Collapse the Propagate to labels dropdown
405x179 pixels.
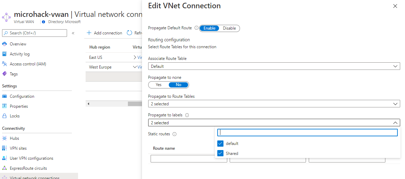click(395, 123)
